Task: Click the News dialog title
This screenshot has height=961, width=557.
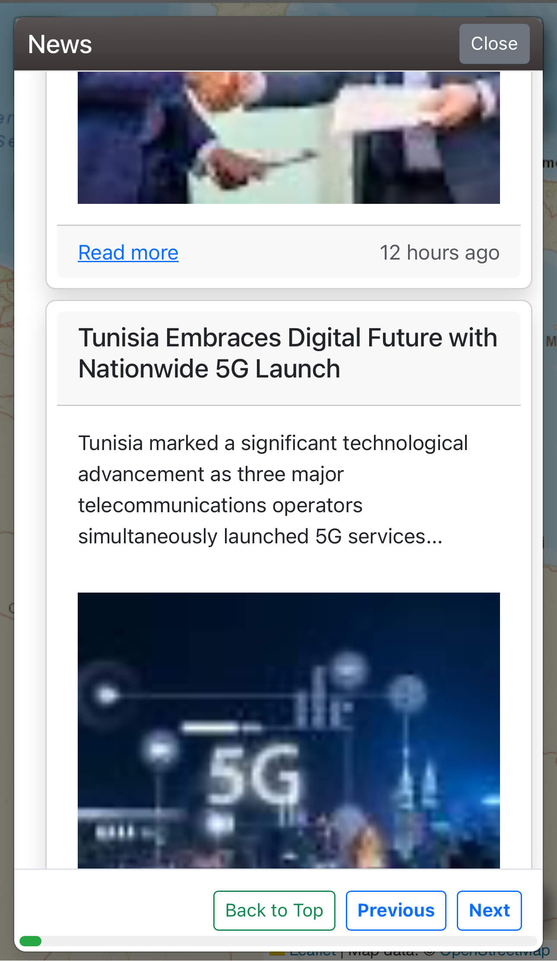Action: [x=60, y=44]
